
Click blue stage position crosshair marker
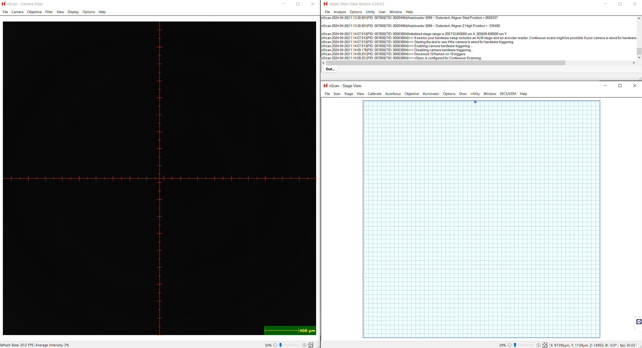click(475, 102)
